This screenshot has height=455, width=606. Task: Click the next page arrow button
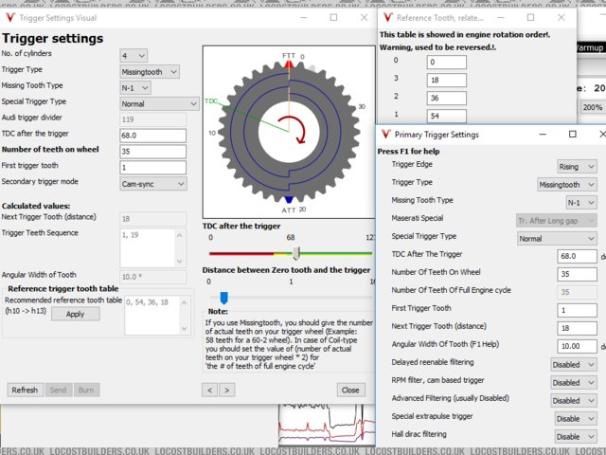click(226, 390)
